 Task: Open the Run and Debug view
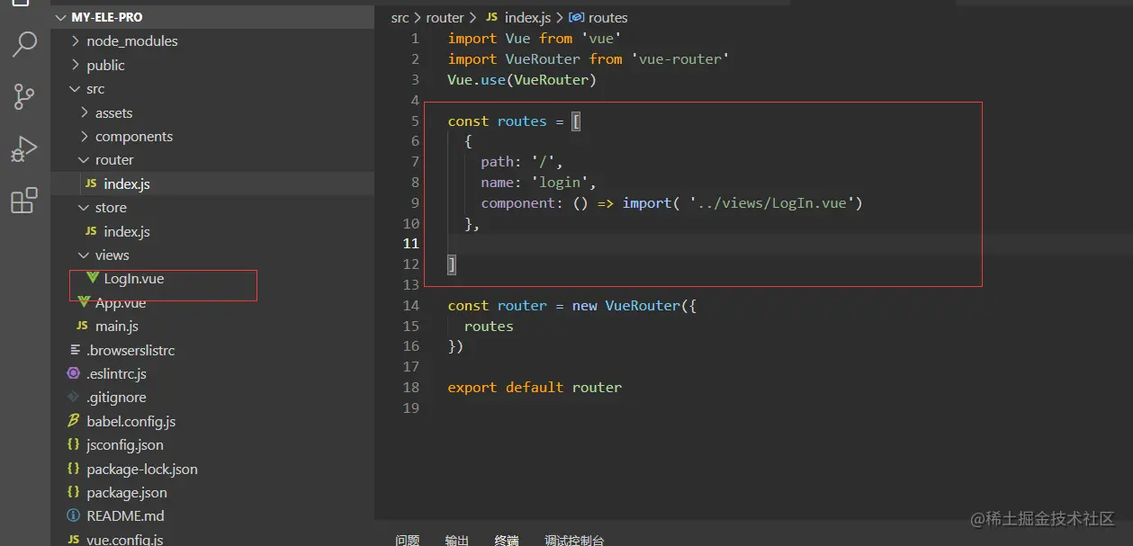pyautogui.click(x=24, y=148)
